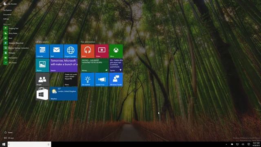This screenshot has width=261, height=147.
Task: Open the Insider Hub megaphone tile
Action: point(102,80)
